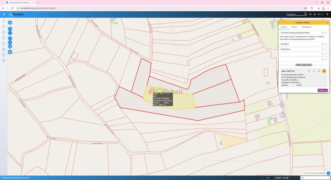
Task: Click the blue map frame button below arrows
Action: (10, 47)
